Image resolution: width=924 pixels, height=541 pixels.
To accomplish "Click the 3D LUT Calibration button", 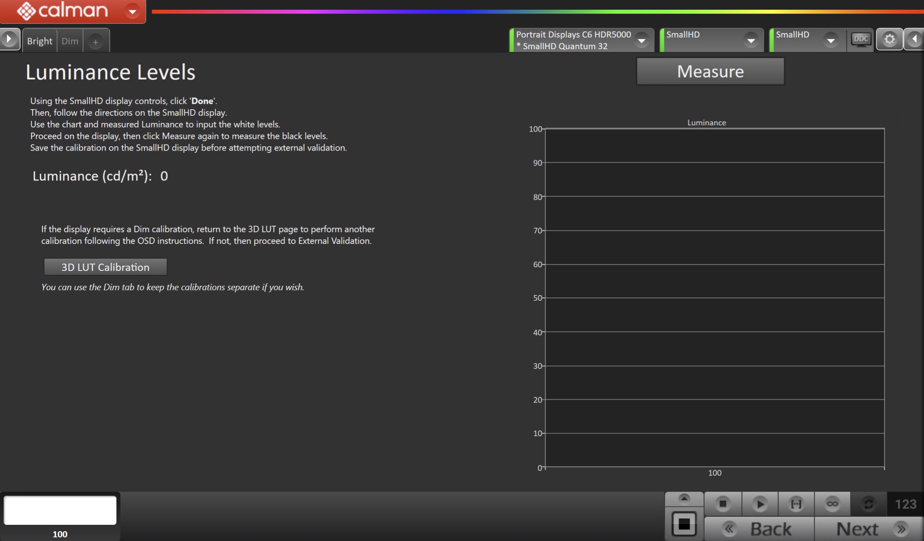I will tap(105, 267).
